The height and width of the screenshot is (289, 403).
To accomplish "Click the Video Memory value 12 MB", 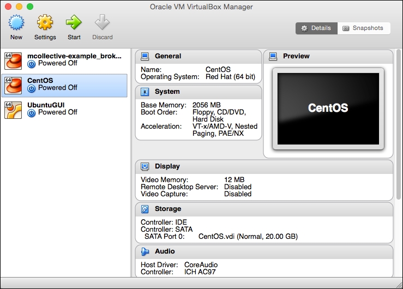I will coord(234,180).
